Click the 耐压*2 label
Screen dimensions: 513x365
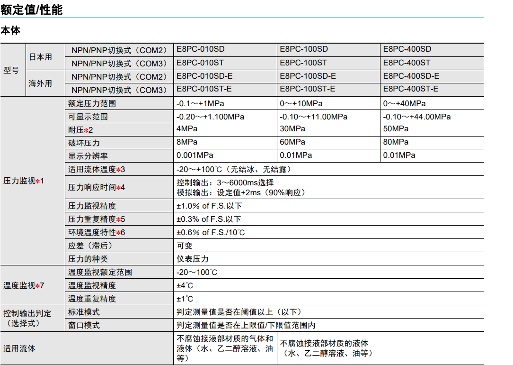[x=80, y=130]
